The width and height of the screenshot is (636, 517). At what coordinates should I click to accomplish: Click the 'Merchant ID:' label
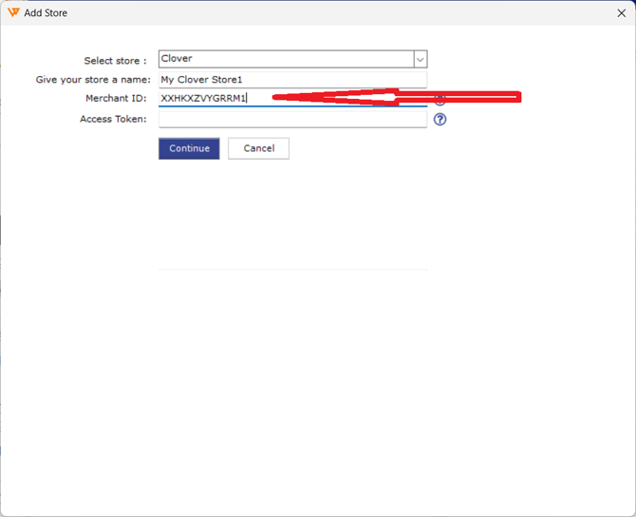116,99
